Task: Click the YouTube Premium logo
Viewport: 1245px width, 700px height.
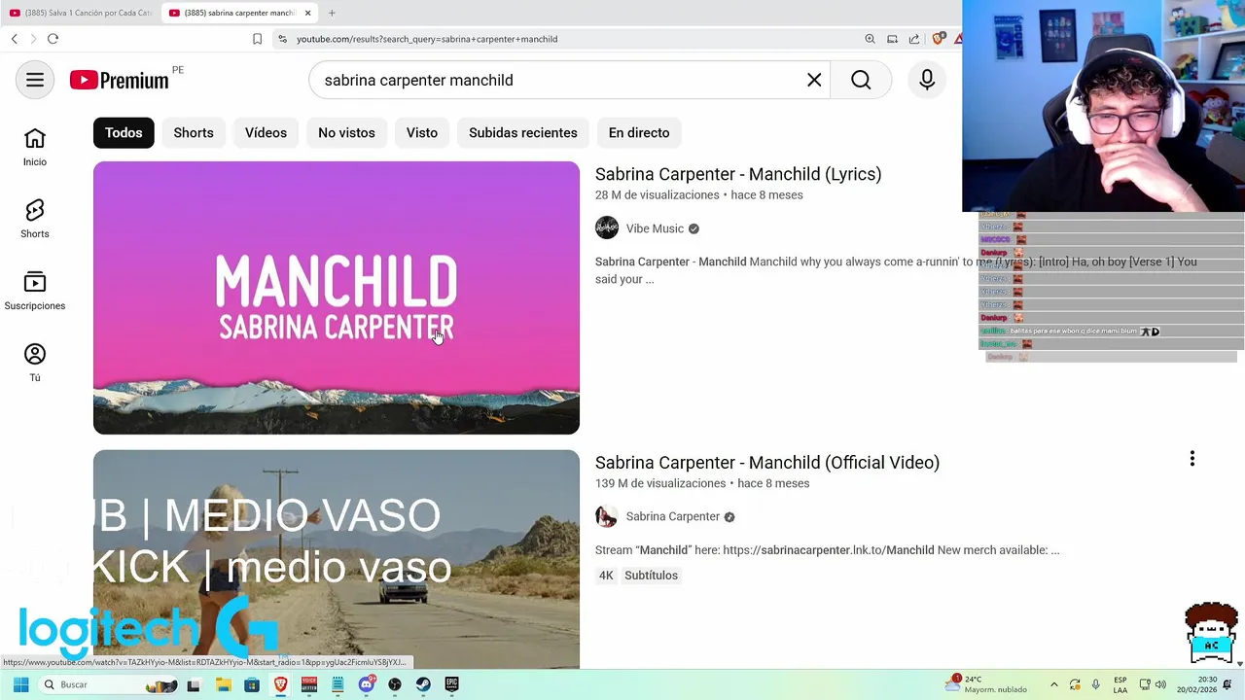Action: point(119,81)
